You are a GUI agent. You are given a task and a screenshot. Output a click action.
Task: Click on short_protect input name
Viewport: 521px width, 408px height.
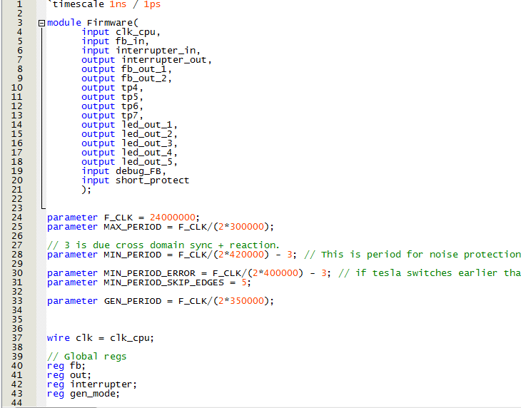pyautogui.click(x=152, y=180)
